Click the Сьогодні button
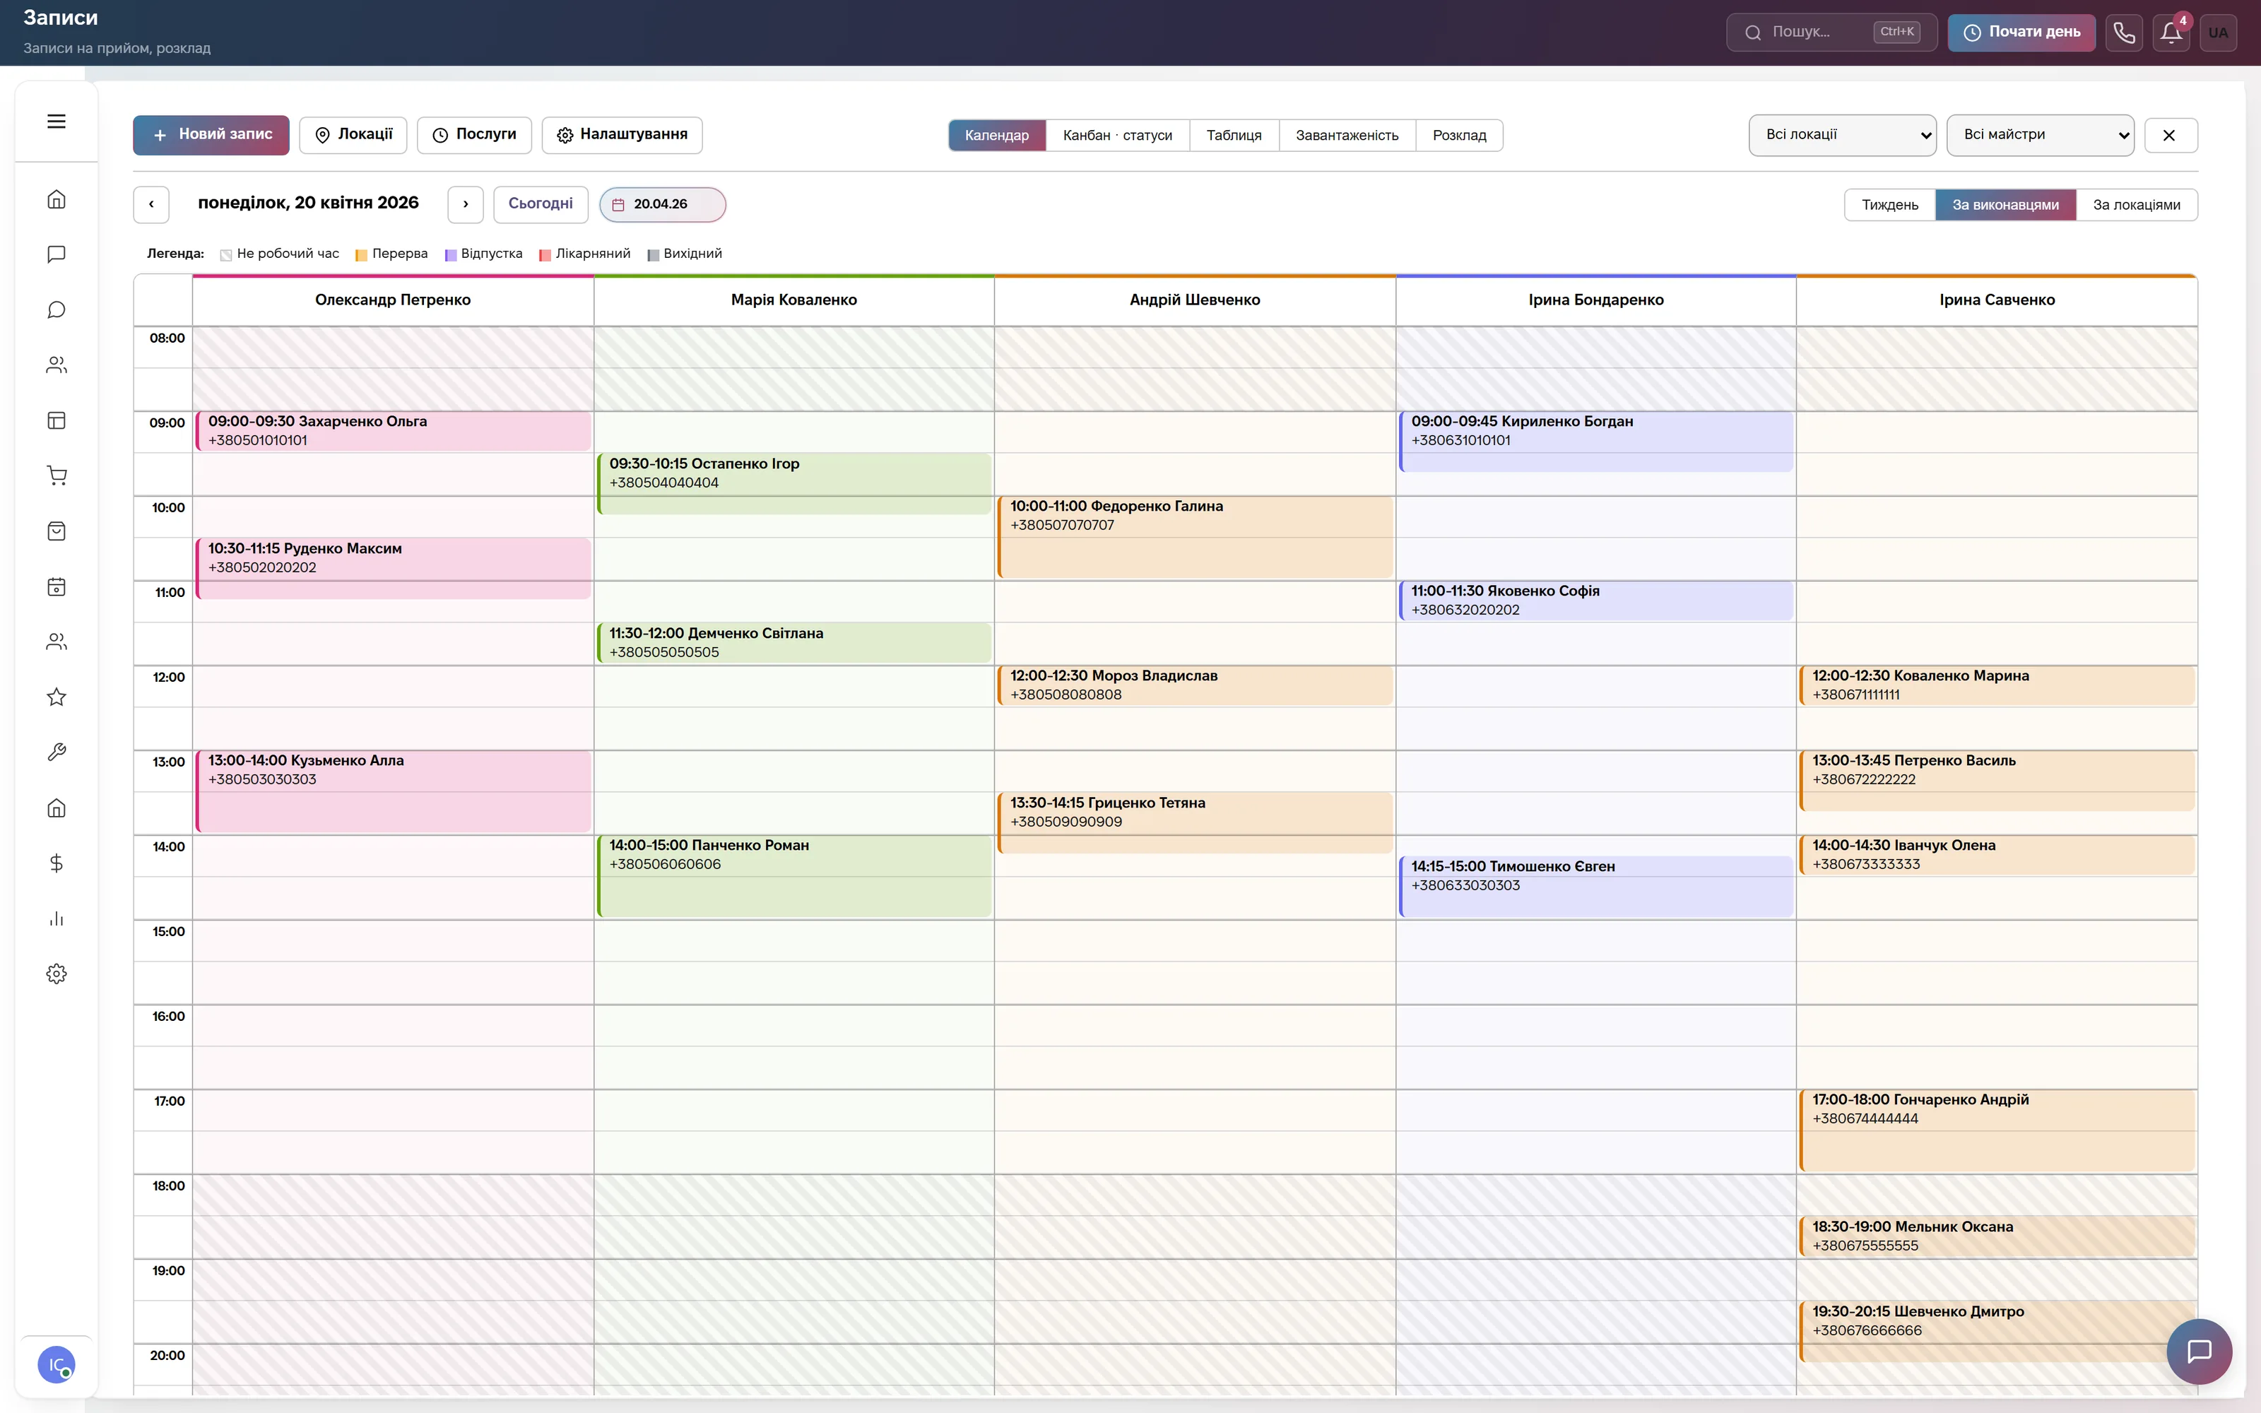Viewport: 2261px width, 1413px height. 540,205
